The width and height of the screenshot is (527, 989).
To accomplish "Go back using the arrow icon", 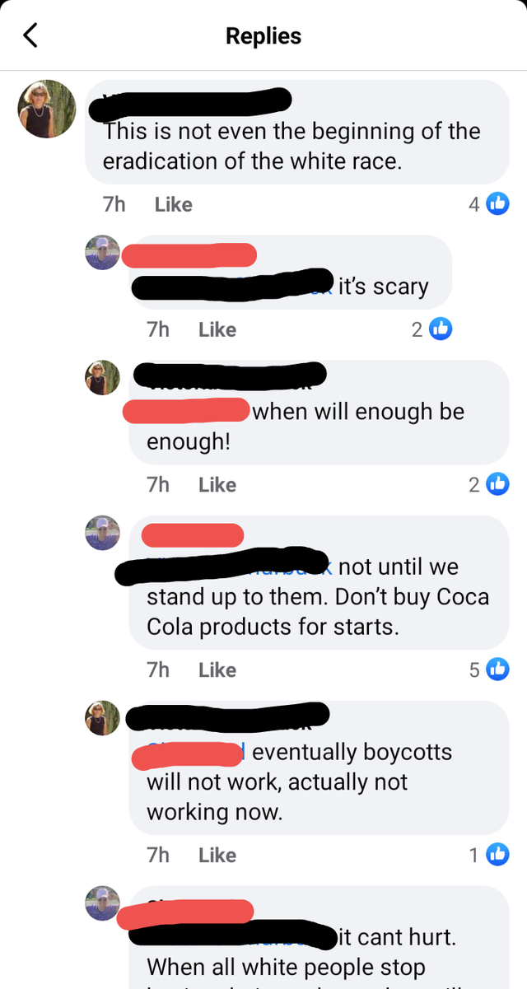I will pos(30,35).
